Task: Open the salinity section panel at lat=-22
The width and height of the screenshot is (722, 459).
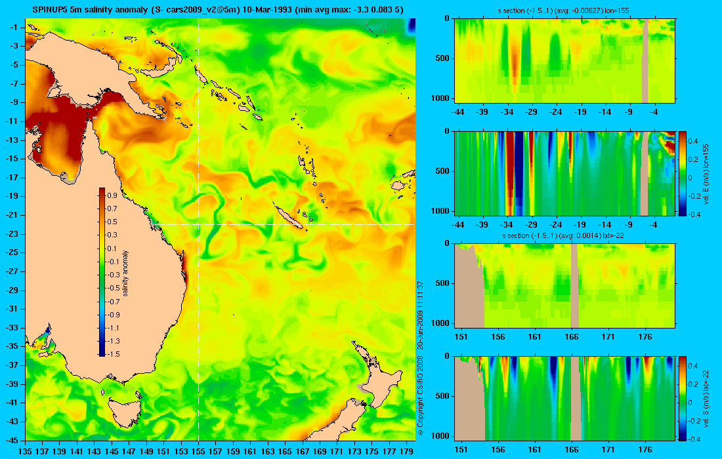Action: [x=564, y=286]
